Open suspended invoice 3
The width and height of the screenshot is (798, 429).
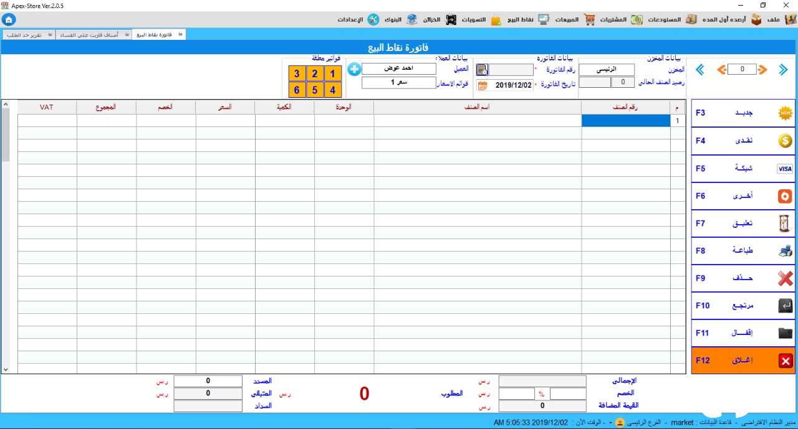click(x=297, y=74)
